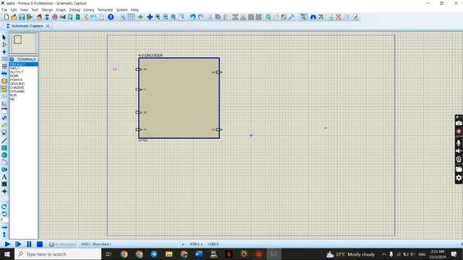The width and height of the screenshot is (463, 260).
Task: Open the Design menu
Action: pyautogui.click(x=47, y=9)
